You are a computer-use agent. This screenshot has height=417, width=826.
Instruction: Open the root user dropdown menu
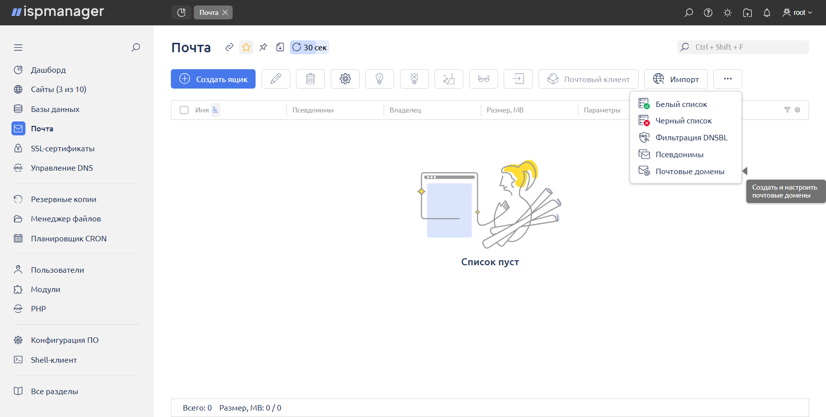[797, 12]
